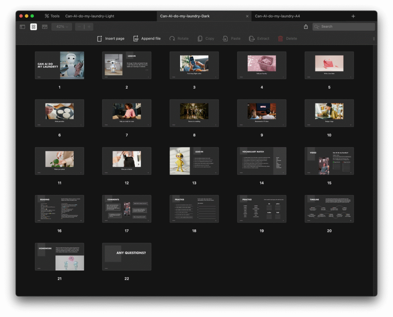Switch to Can-AI-do-my-laundry-Light tab
This screenshot has height=317, width=393.
click(90, 16)
